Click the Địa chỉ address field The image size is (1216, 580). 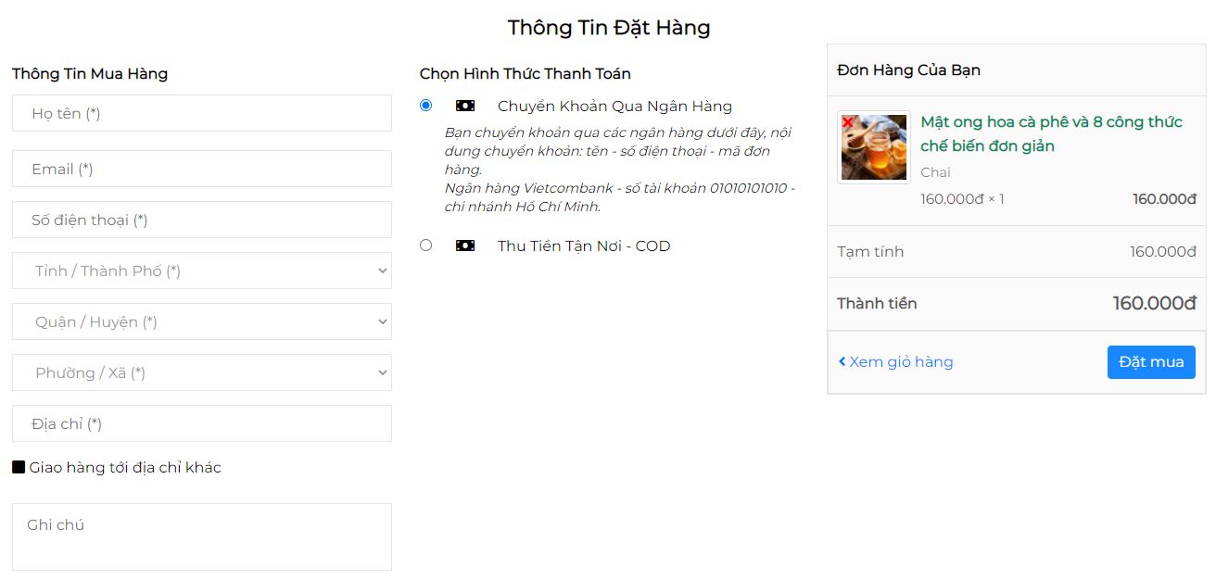click(202, 423)
